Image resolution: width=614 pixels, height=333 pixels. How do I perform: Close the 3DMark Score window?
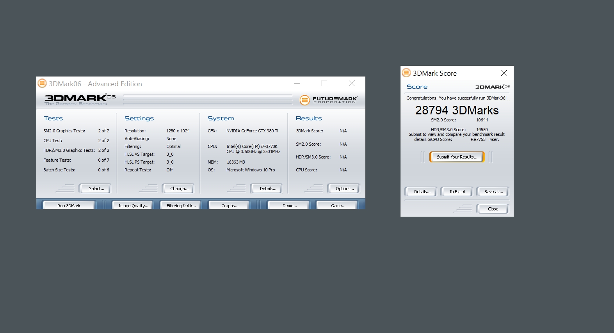click(x=504, y=73)
